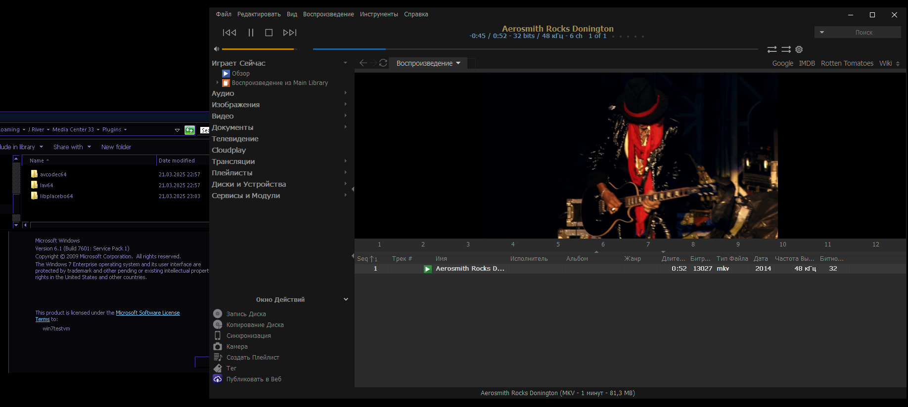908x407 pixels.
Task: Open the link list up-down arrows next to Wiki
Action: pos(898,63)
